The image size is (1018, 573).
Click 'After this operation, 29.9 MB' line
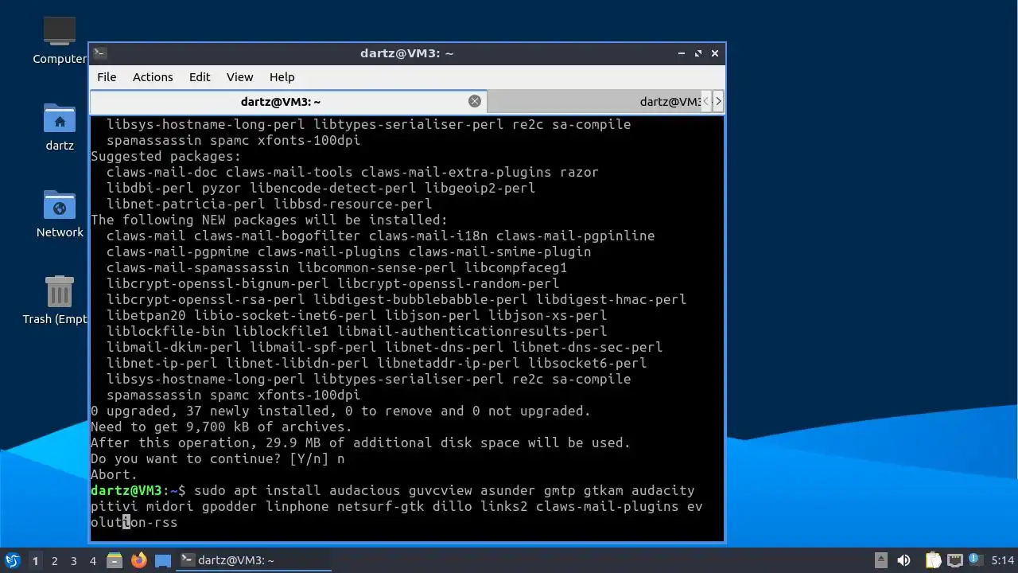click(x=360, y=442)
